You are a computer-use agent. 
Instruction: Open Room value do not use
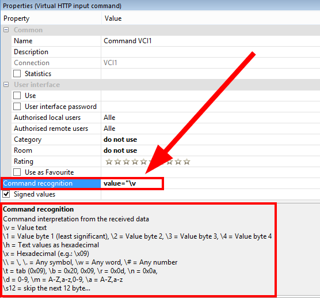(211, 150)
